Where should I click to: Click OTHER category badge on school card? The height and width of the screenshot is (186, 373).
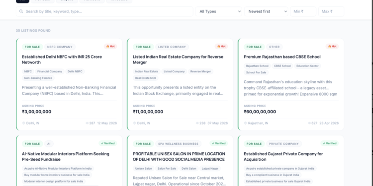pyautogui.click(x=274, y=47)
